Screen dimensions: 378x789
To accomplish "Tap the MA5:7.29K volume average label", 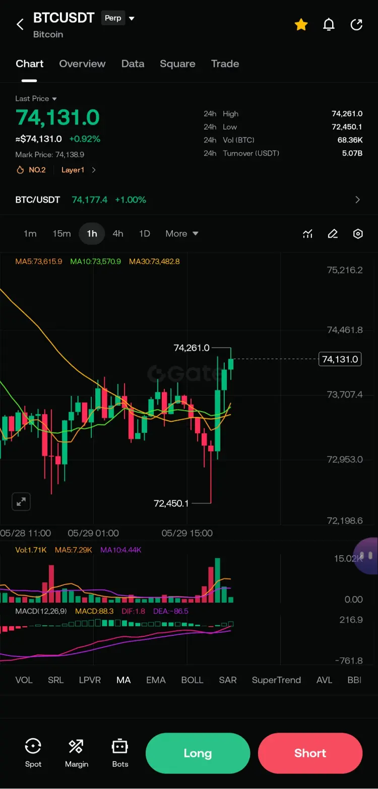I will [x=73, y=550].
